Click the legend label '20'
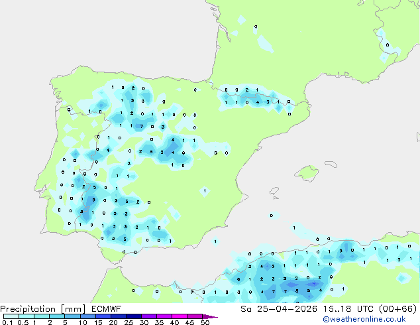This screenshot has height=325, width=420. click(113, 322)
